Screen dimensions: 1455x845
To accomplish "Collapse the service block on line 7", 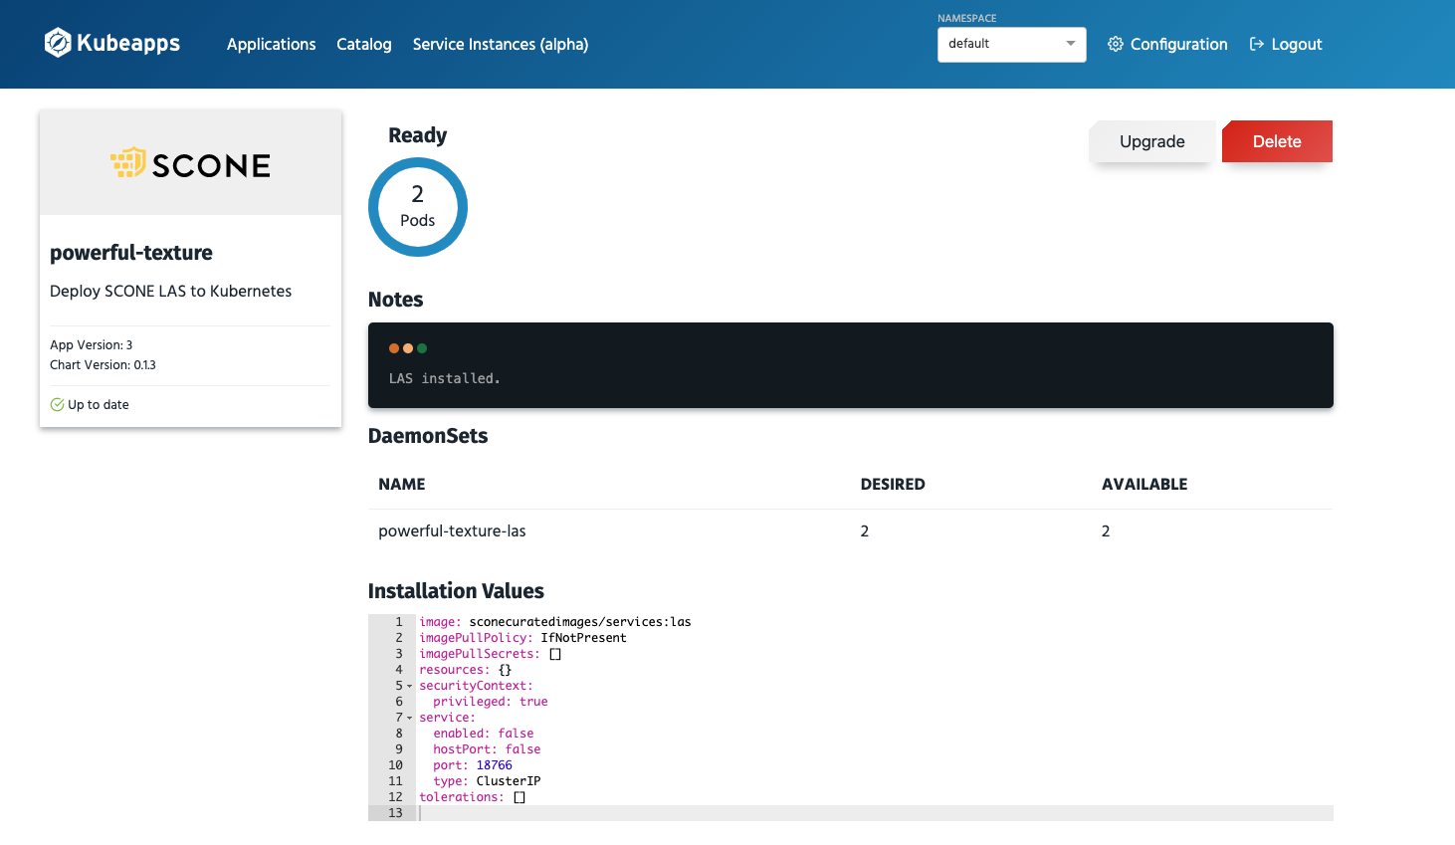I will (x=407, y=718).
